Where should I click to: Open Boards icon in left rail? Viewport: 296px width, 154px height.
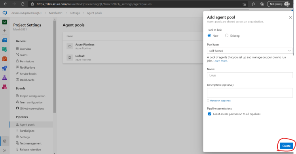[x=4, y=40]
